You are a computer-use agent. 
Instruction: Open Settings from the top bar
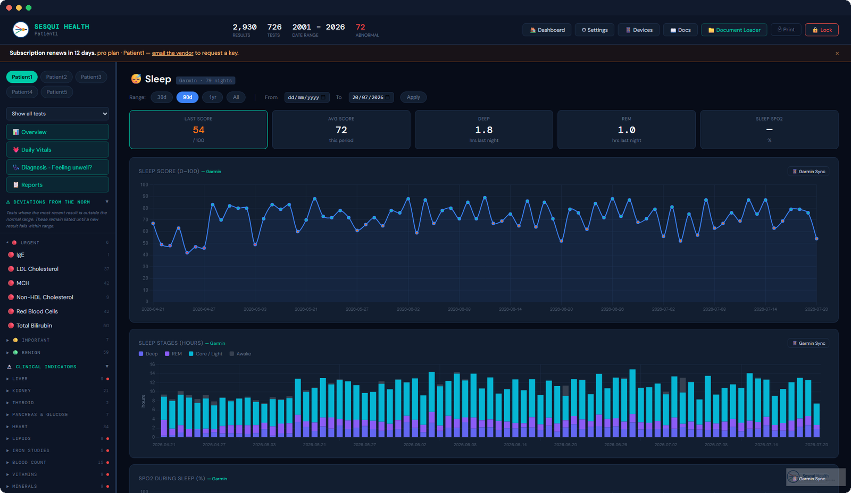point(595,30)
